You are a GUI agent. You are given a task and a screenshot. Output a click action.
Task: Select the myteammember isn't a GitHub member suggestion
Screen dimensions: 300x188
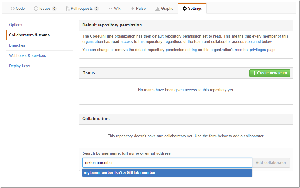pos(167,173)
